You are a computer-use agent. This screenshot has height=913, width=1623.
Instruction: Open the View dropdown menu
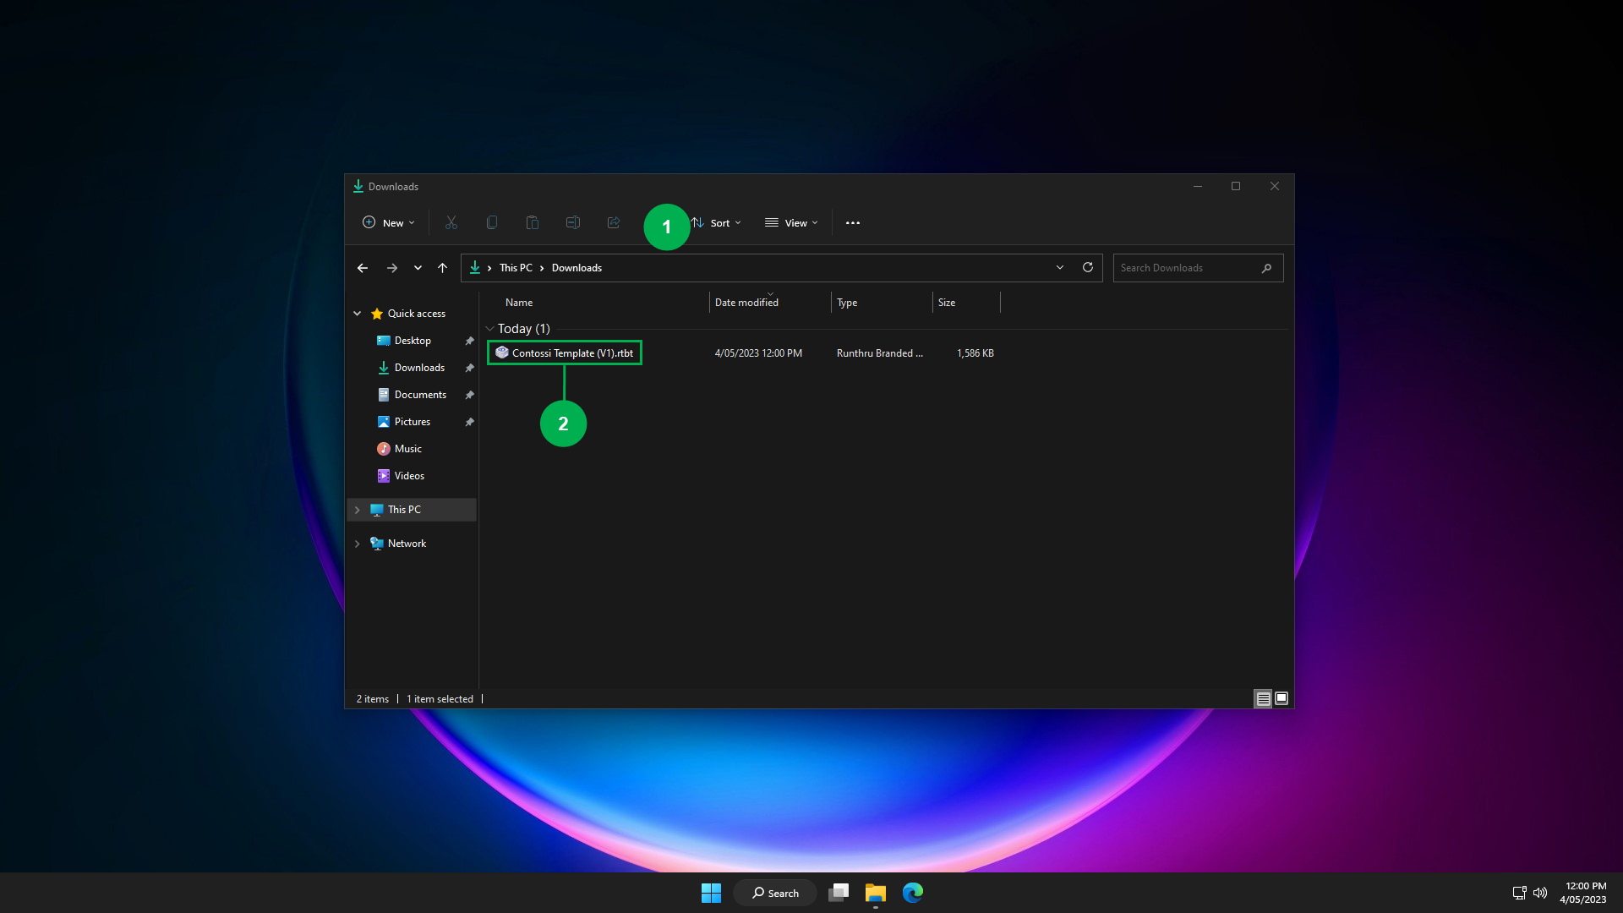pyautogui.click(x=792, y=223)
